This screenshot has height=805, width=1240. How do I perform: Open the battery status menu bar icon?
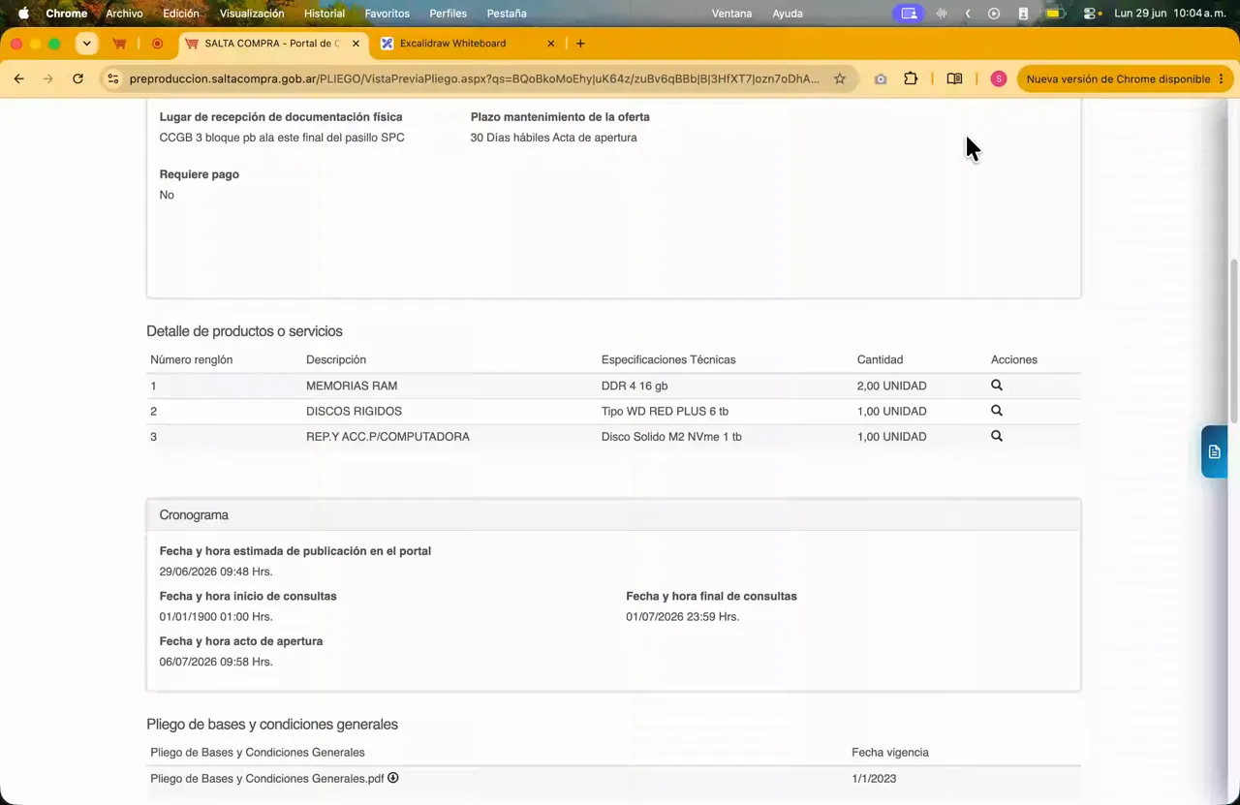1054,14
